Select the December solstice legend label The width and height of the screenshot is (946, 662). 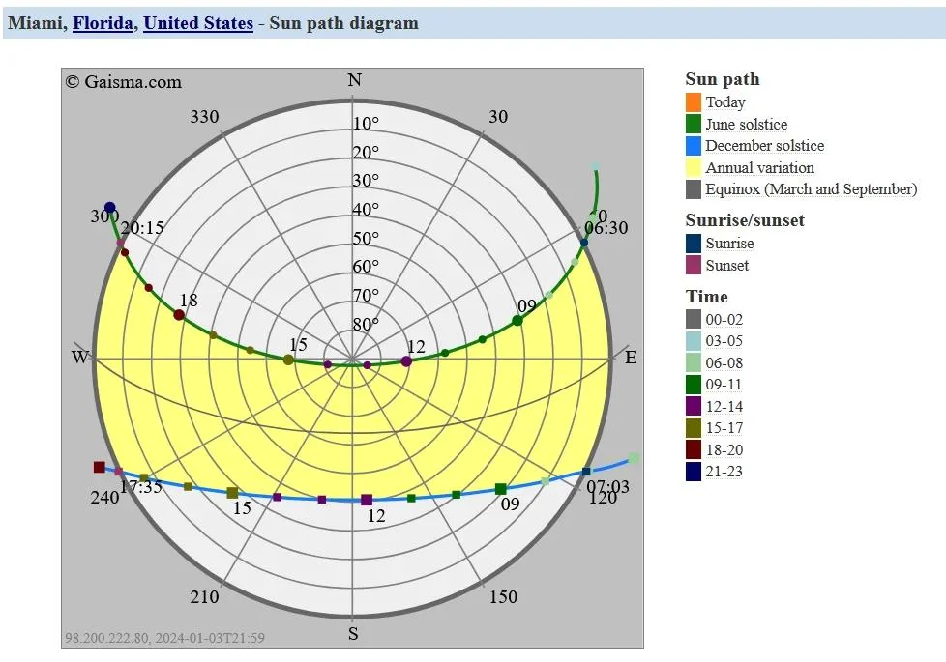tap(764, 146)
